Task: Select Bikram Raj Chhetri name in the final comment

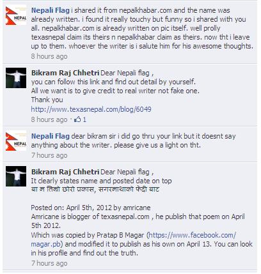Action: pyautogui.click(x=65, y=172)
